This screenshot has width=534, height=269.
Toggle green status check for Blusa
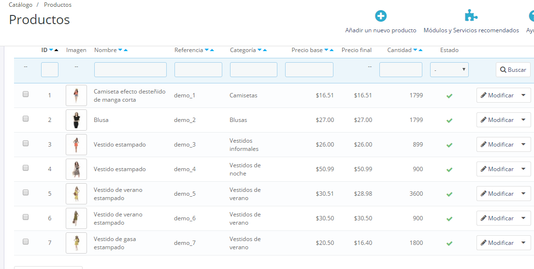tap(449, 121)
